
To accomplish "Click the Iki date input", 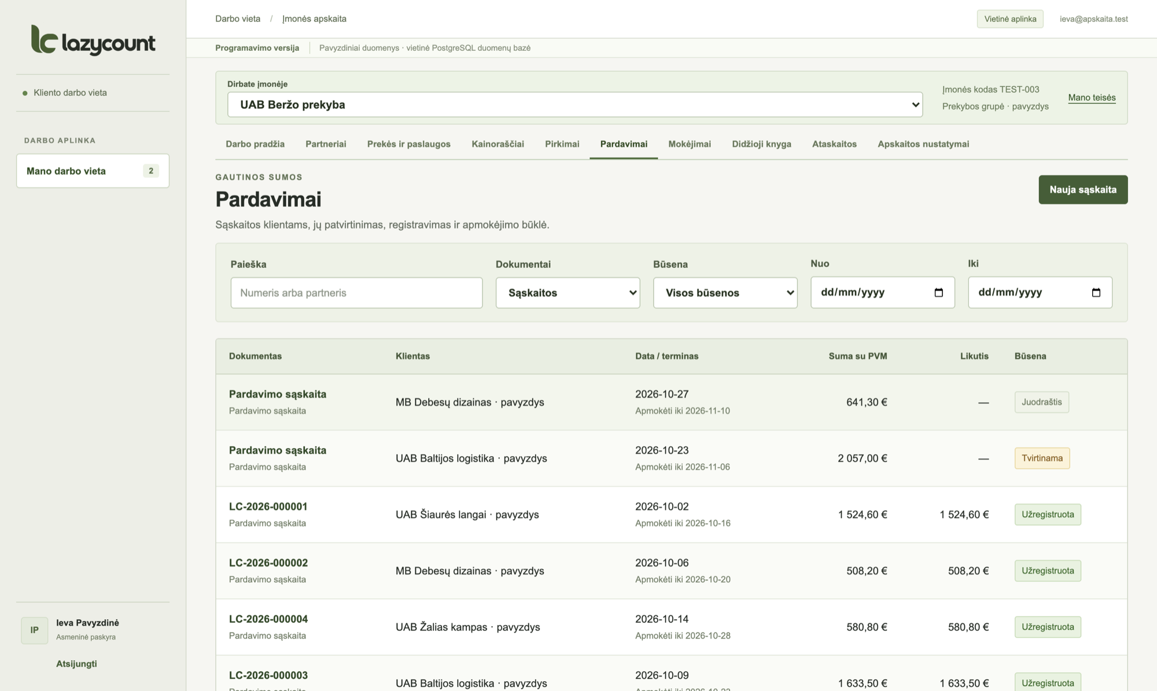I will tap(1040, 292).
